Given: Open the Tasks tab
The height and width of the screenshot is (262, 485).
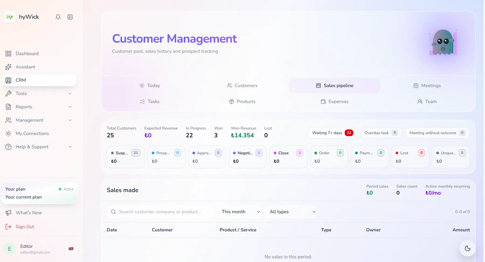Looking at the screenshot, I should pos(150,101).
